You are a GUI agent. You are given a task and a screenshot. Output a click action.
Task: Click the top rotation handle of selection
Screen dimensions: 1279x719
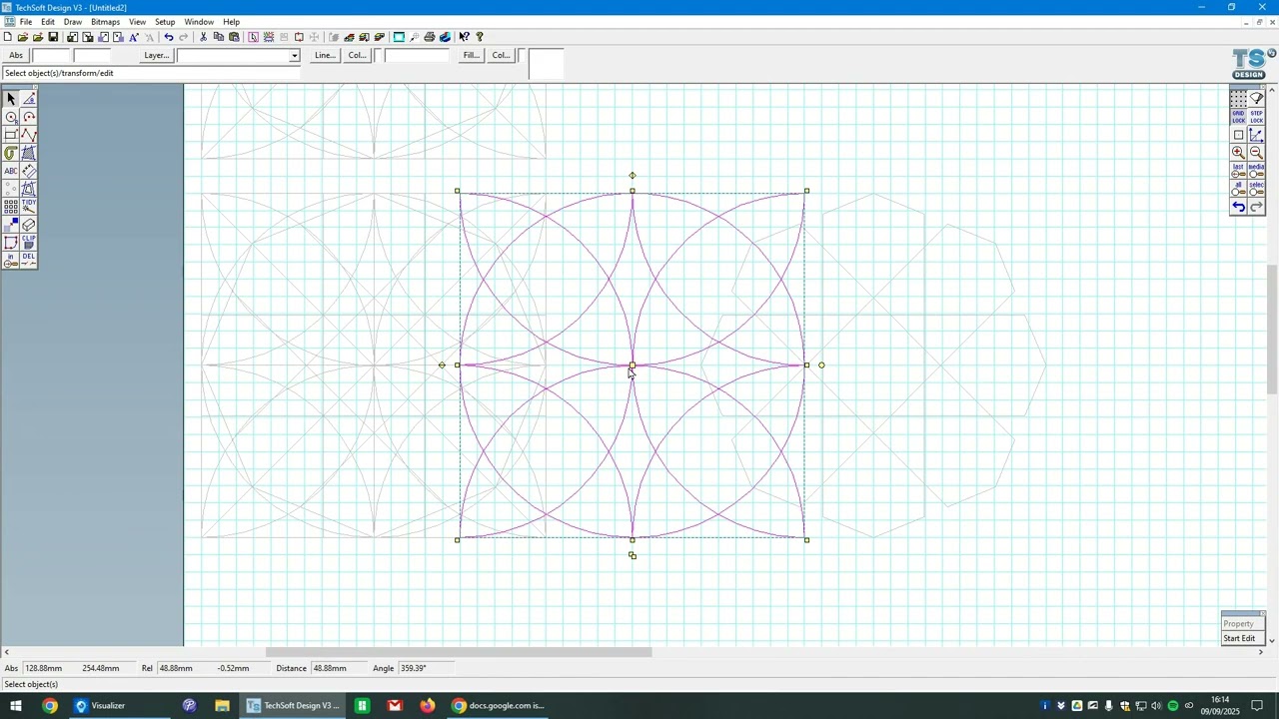(x=632, y=176)
